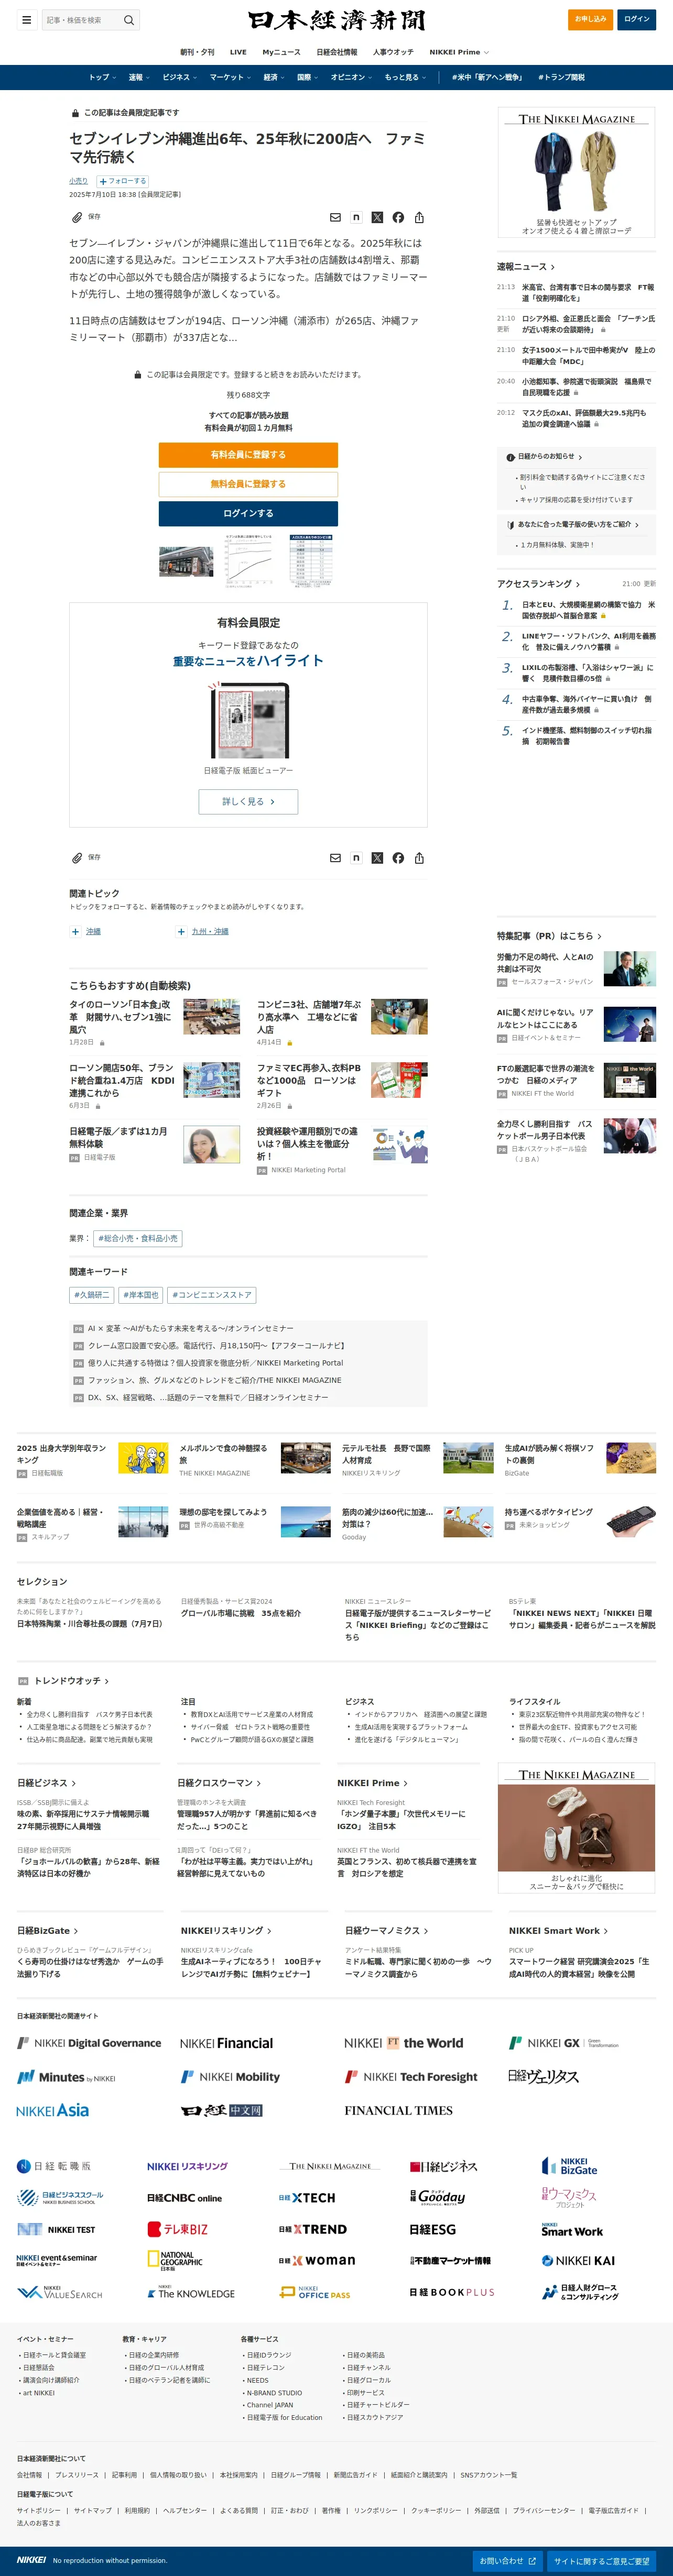Open the テレ東BIZ logo link

tap(178, 2229)
